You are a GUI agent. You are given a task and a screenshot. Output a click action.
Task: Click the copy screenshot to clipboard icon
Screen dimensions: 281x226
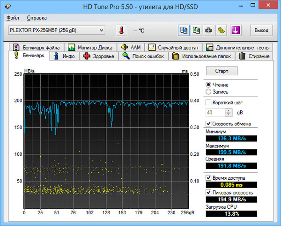196,30
